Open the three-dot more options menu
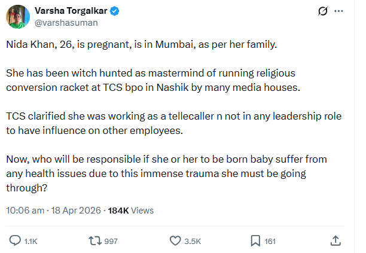 (x=341, y=11)
